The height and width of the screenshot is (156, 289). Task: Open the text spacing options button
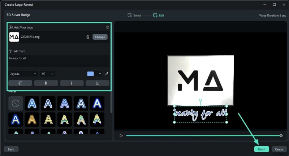pos(20,83)
